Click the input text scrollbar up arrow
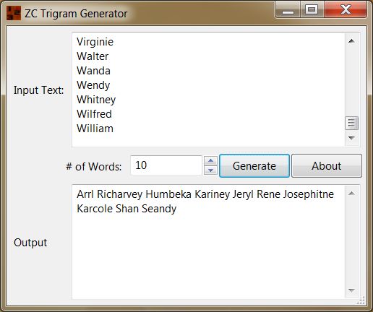The width and height of the screenshot is (373, 312). (351, 41)
